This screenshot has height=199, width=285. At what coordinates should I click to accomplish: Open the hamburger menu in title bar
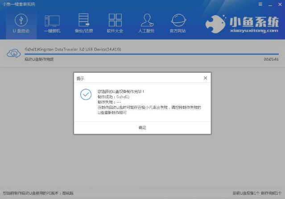[260, 4]
